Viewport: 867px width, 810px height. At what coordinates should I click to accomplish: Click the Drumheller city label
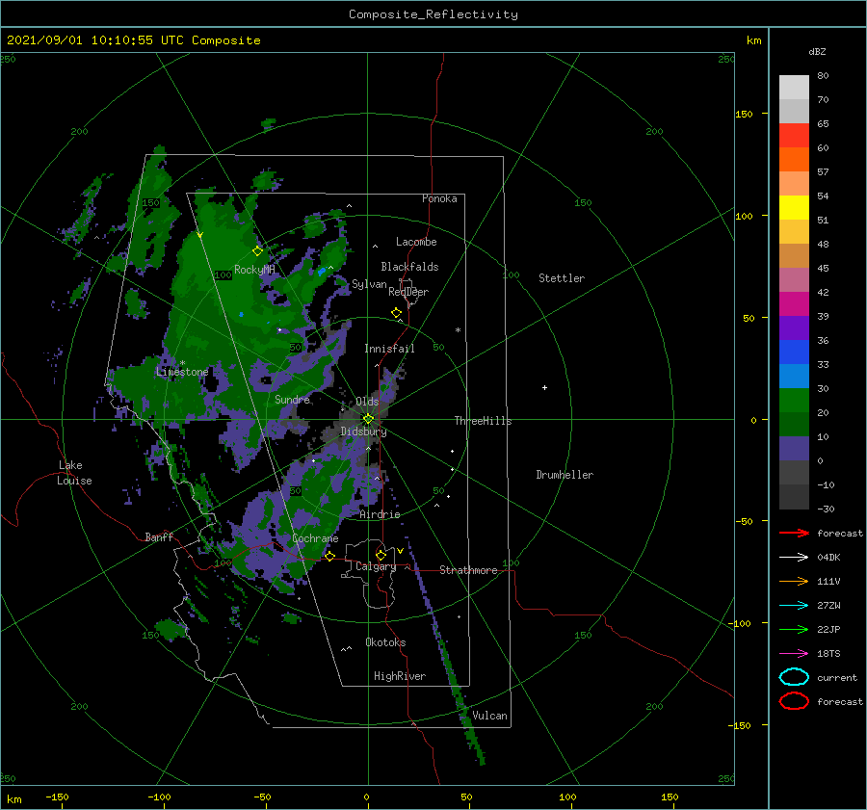coord(565,475)
